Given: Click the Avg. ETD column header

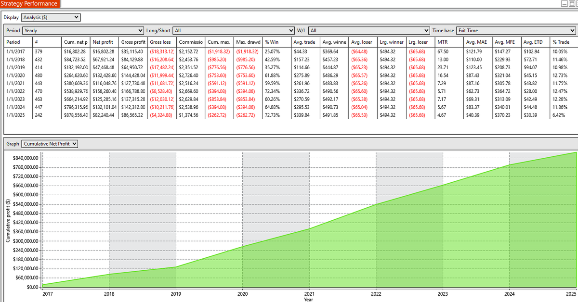Looking at the screenshot, I should pyautogui.click(x=537, y=42).
